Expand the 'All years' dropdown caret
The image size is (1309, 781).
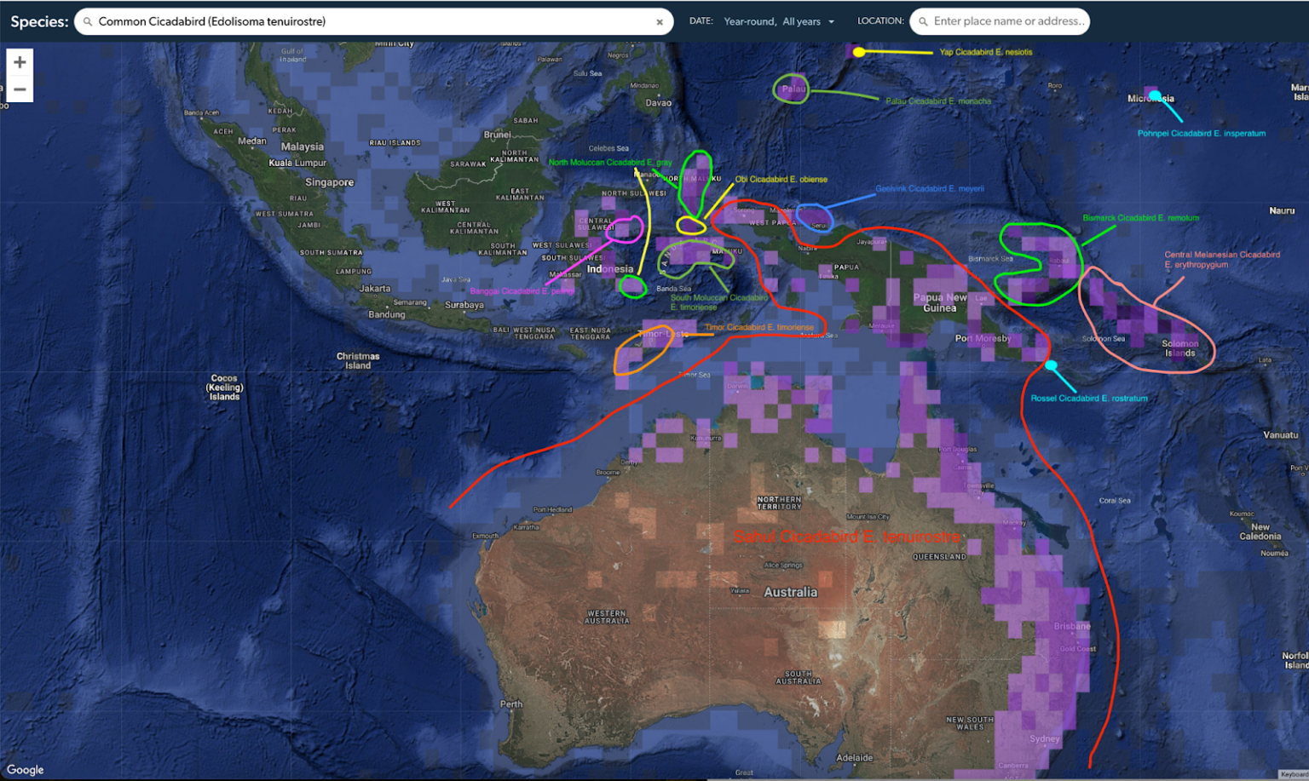click(x=831, y=21)
